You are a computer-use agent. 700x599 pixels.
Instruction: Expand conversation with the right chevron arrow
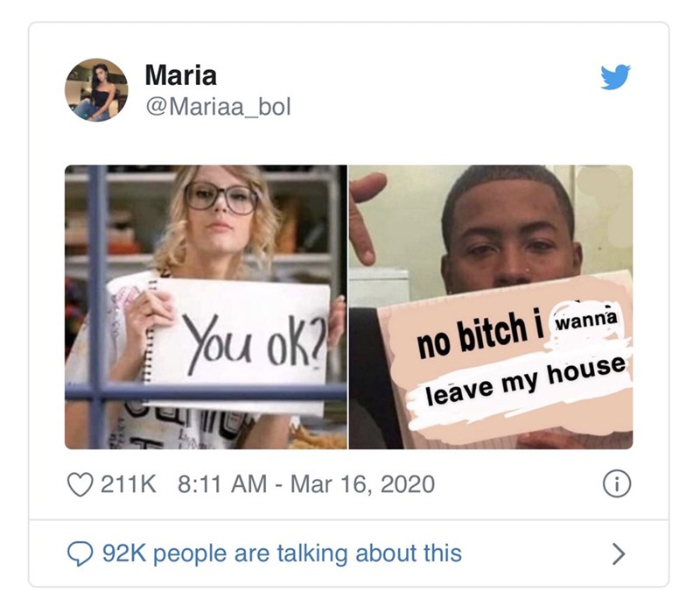pos(618,553)
